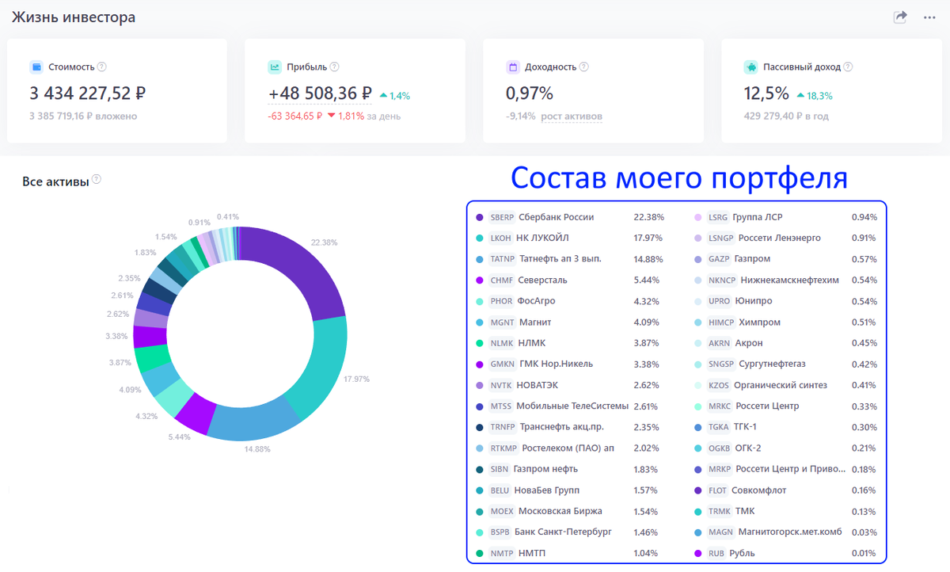Select the Органический синтез entry

coord(786,385)
